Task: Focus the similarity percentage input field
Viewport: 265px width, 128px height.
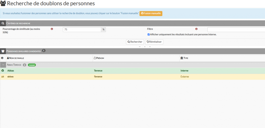Action: 82,29
